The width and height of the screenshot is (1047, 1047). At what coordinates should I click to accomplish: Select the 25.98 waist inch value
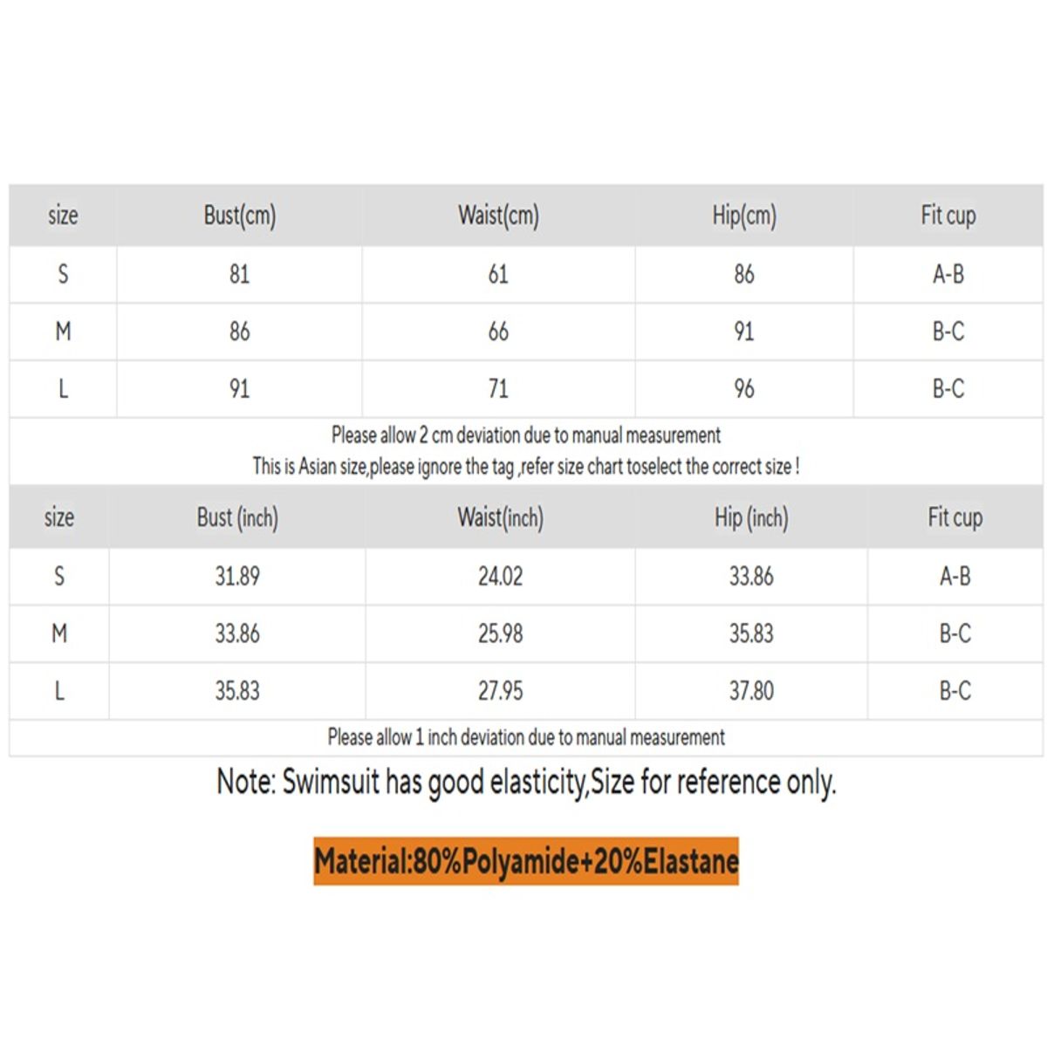pyautogui.click(x=500, y=633)
